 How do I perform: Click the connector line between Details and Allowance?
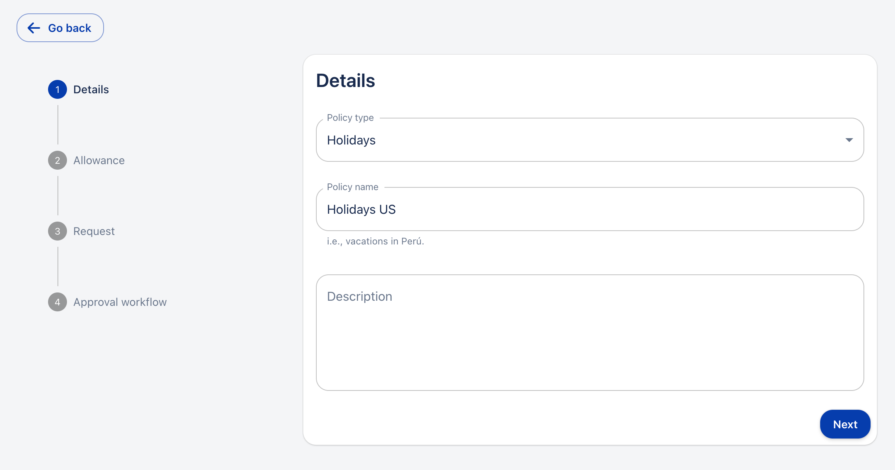click(x=58, y=125)
